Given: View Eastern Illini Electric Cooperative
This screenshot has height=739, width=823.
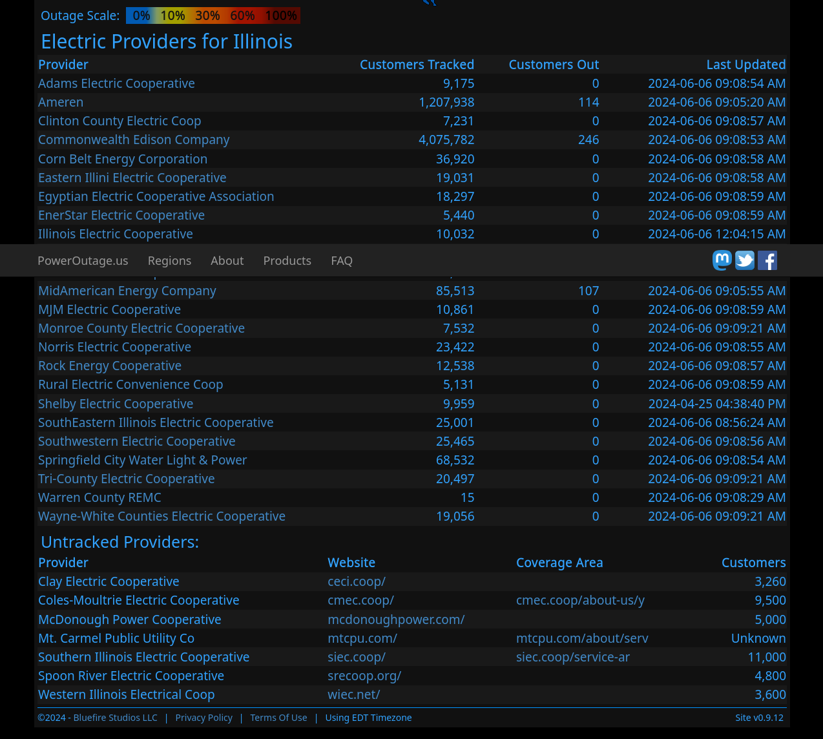Looking at the screenshot, I should pyautogui.click(x=132, y=178).
